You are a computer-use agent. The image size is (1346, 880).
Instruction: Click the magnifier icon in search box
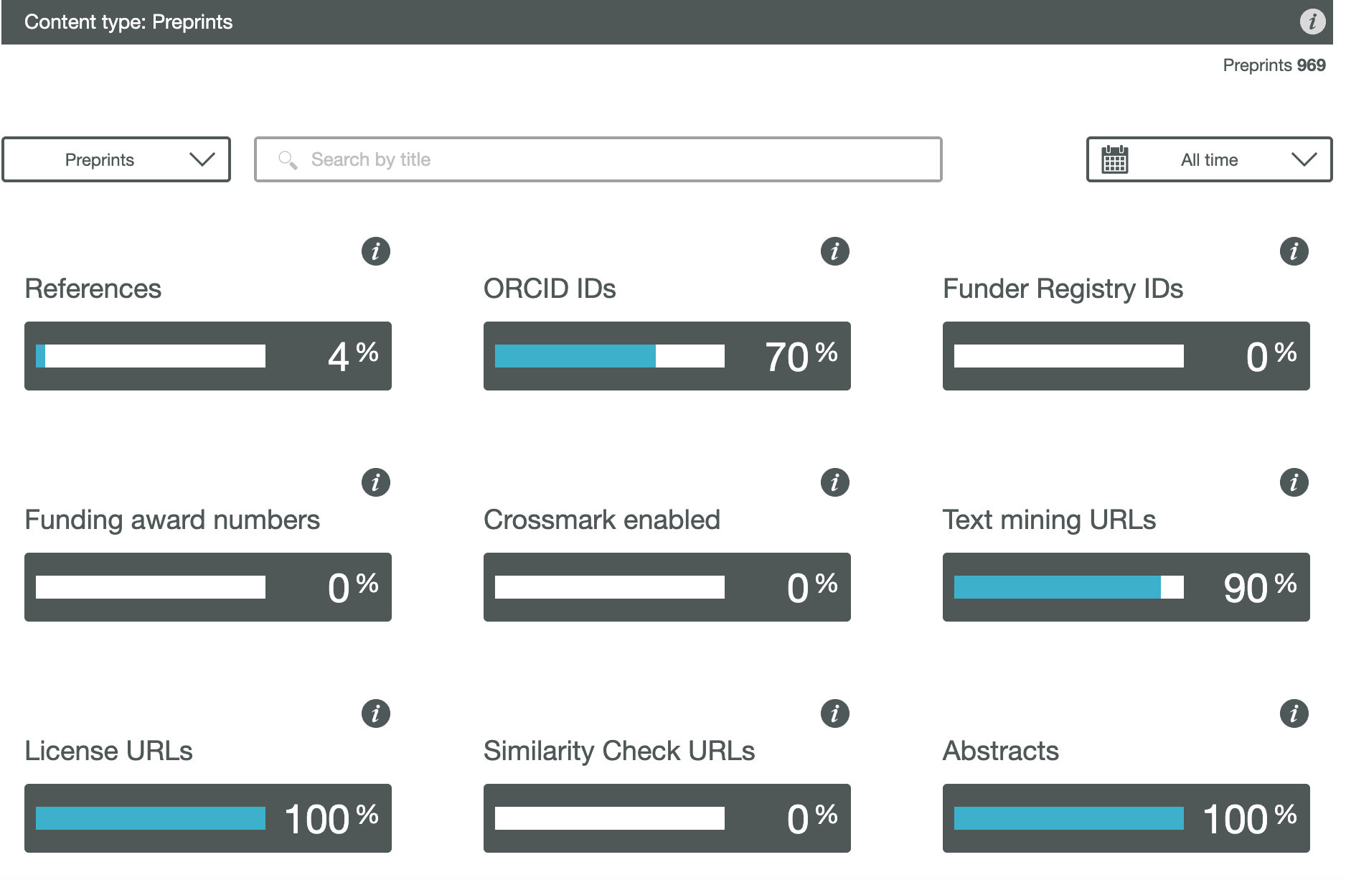tap(288, 159)
